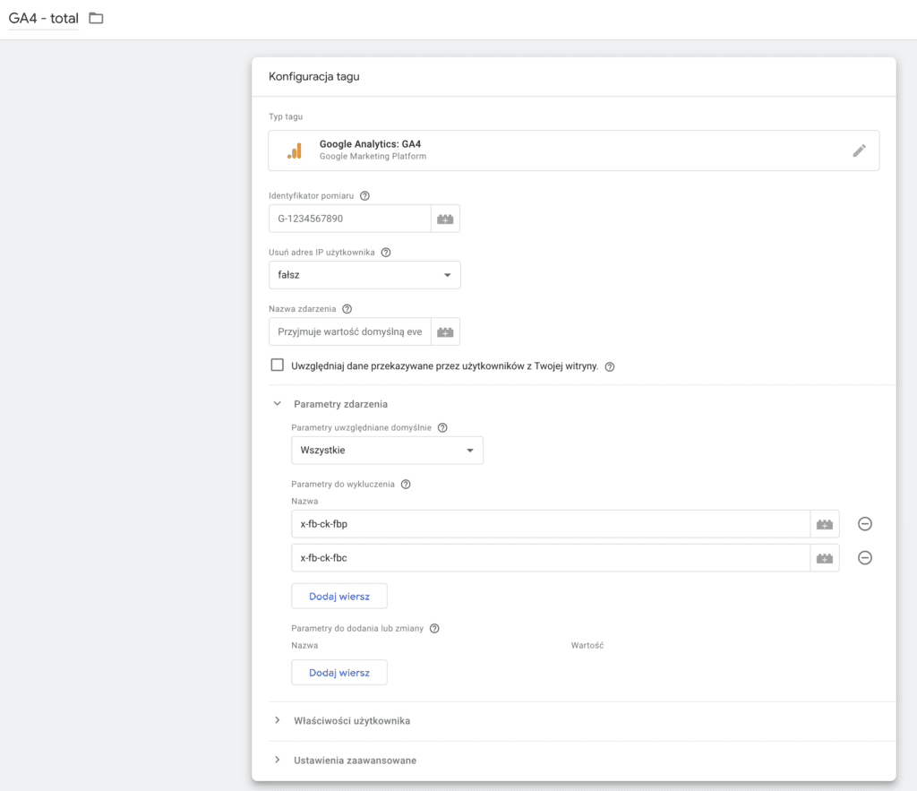Screen dimensions: 917x791
Task: Click Dodaj wiersz under Parametry do dodania
Action: tap(339, 673)
